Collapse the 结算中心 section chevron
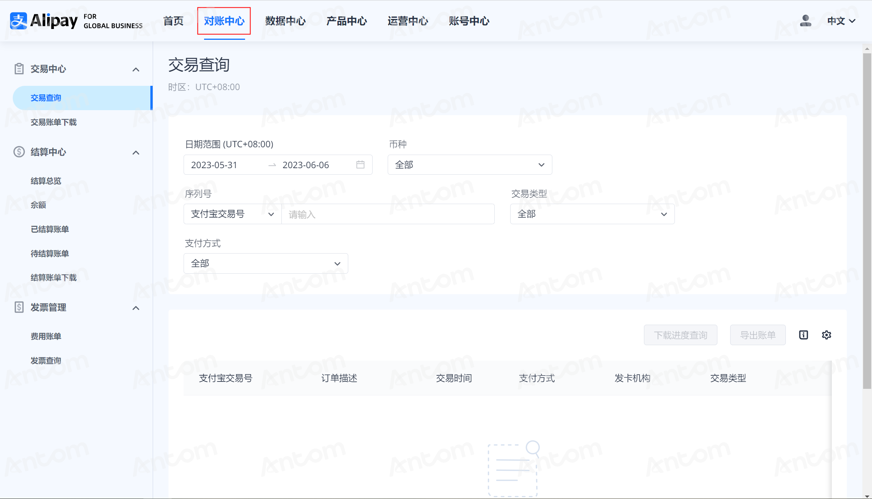This screenshot has height=499, width=872. [136, 153]
